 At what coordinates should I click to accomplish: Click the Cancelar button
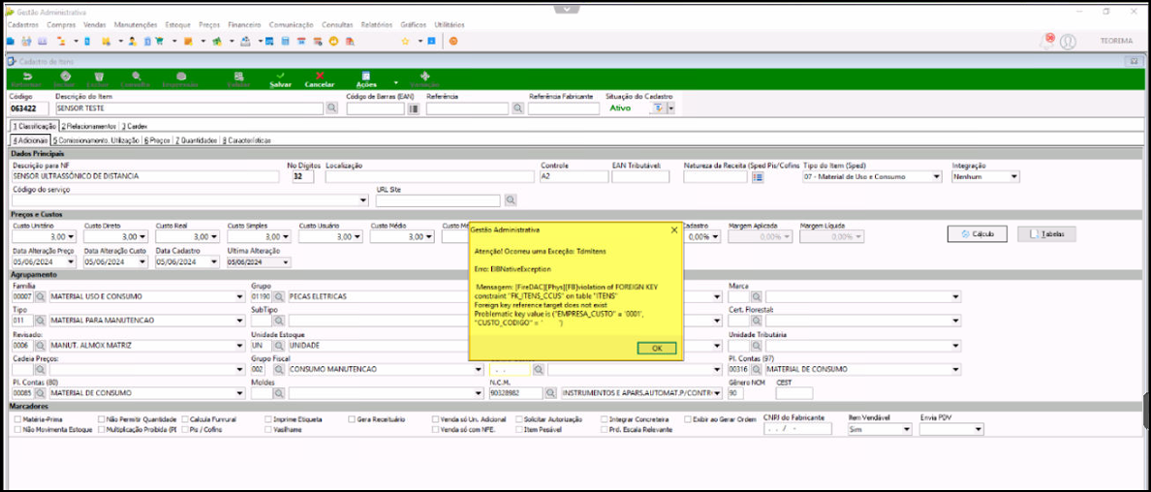tap(320, 79)
